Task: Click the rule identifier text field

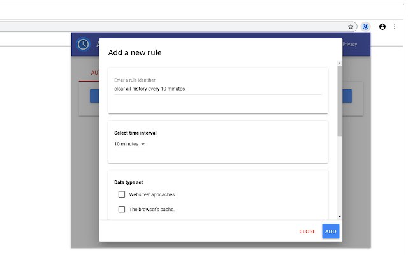Action: click(x=217, y=89)
